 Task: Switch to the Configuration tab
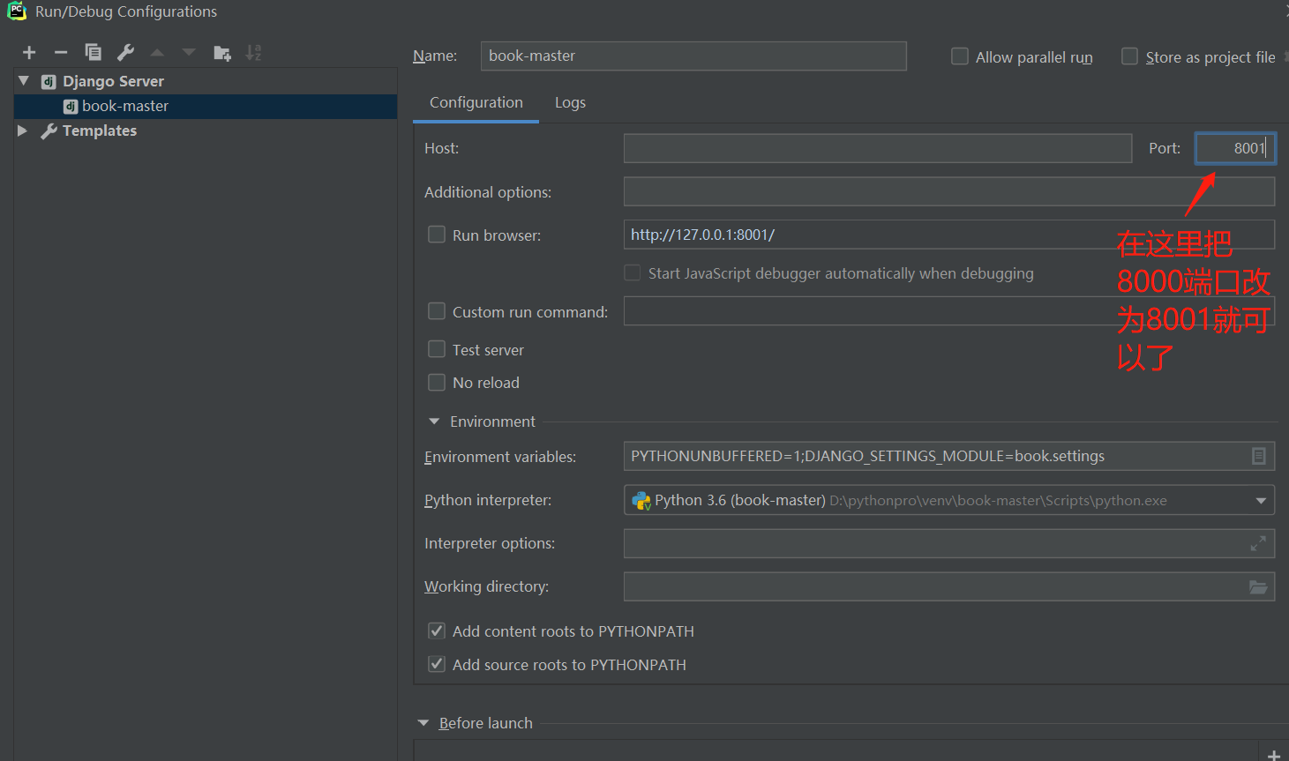(476, 102)
